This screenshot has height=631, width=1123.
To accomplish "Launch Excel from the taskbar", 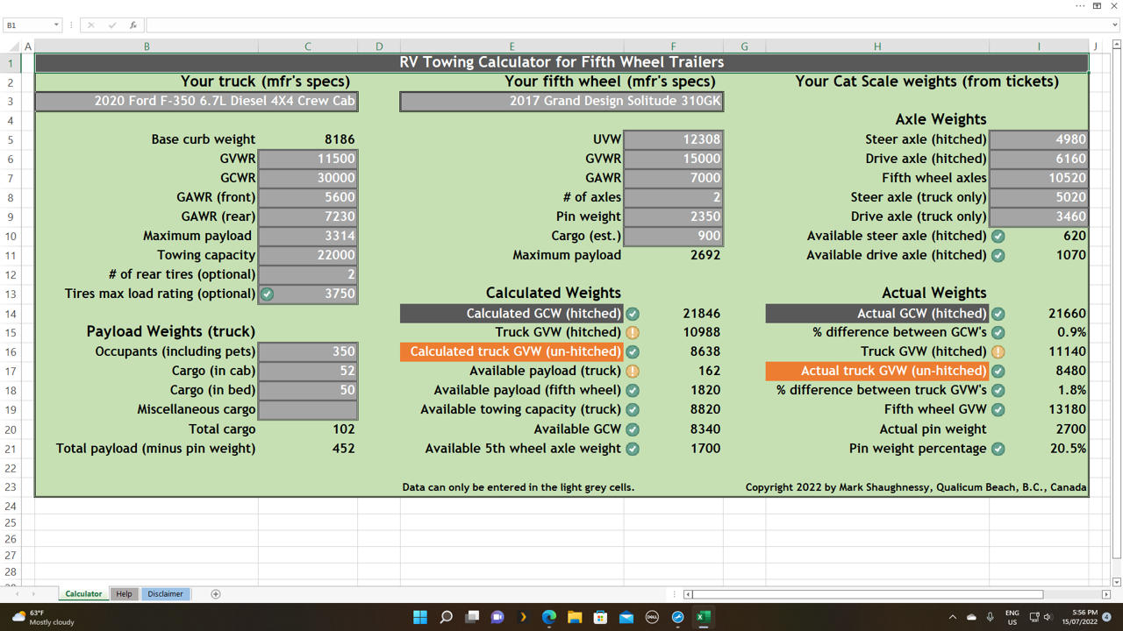I will (703, 618).
